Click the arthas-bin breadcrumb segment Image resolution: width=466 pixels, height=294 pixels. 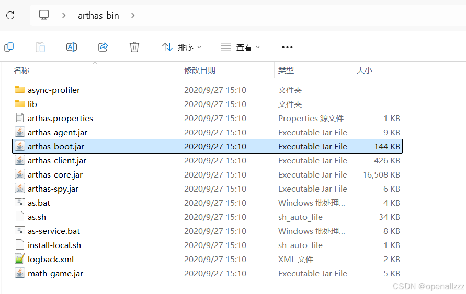pyautogui.click(x=98, y=16)
